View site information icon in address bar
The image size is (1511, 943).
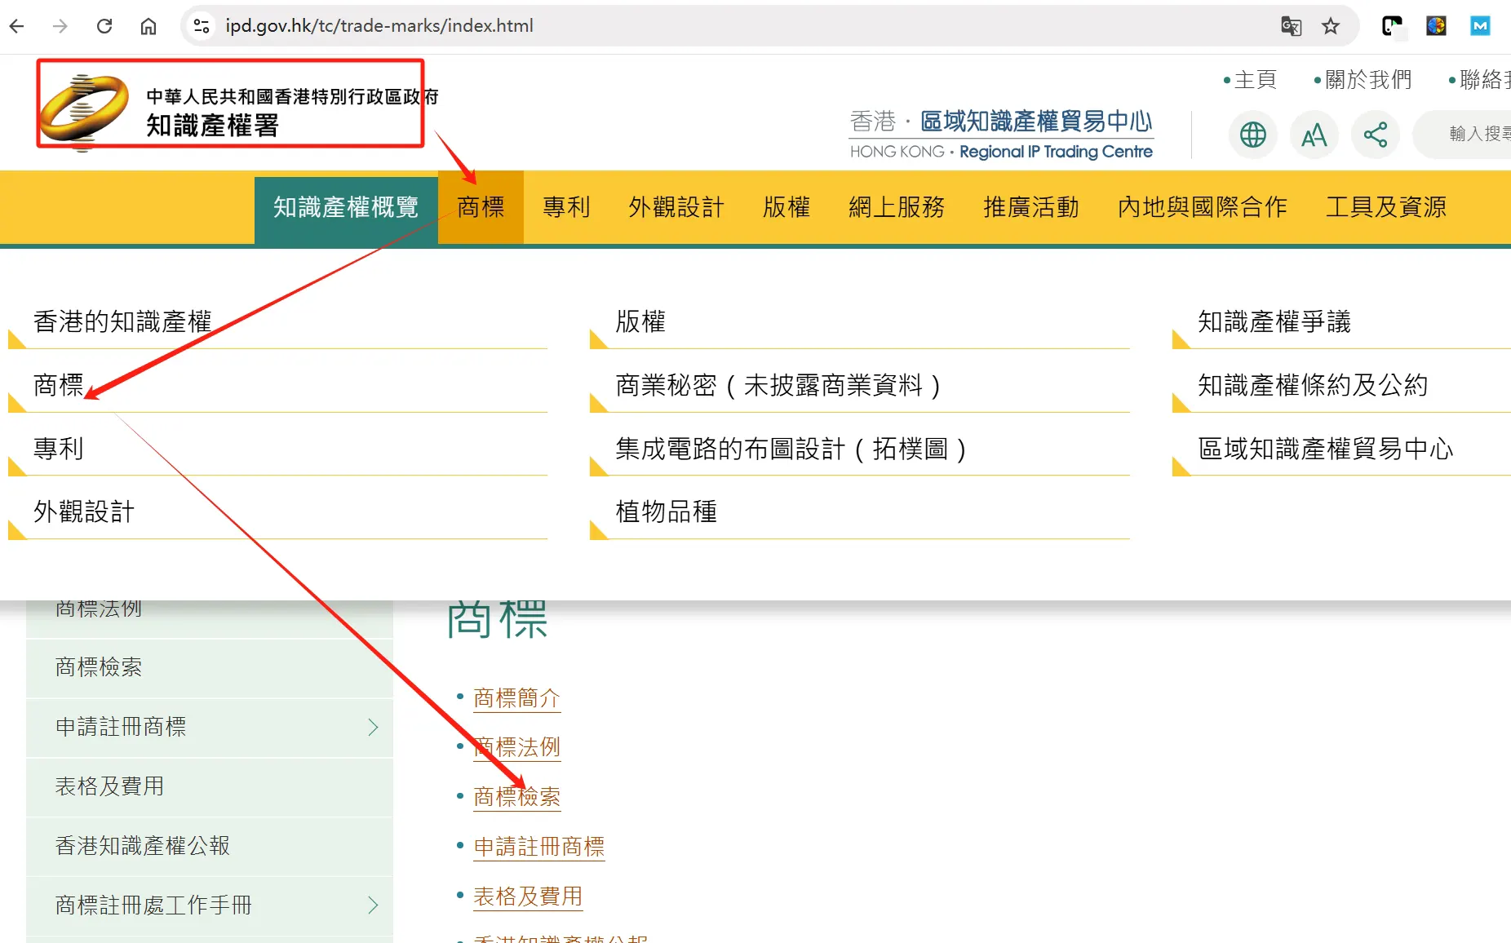tap(202, 26)
